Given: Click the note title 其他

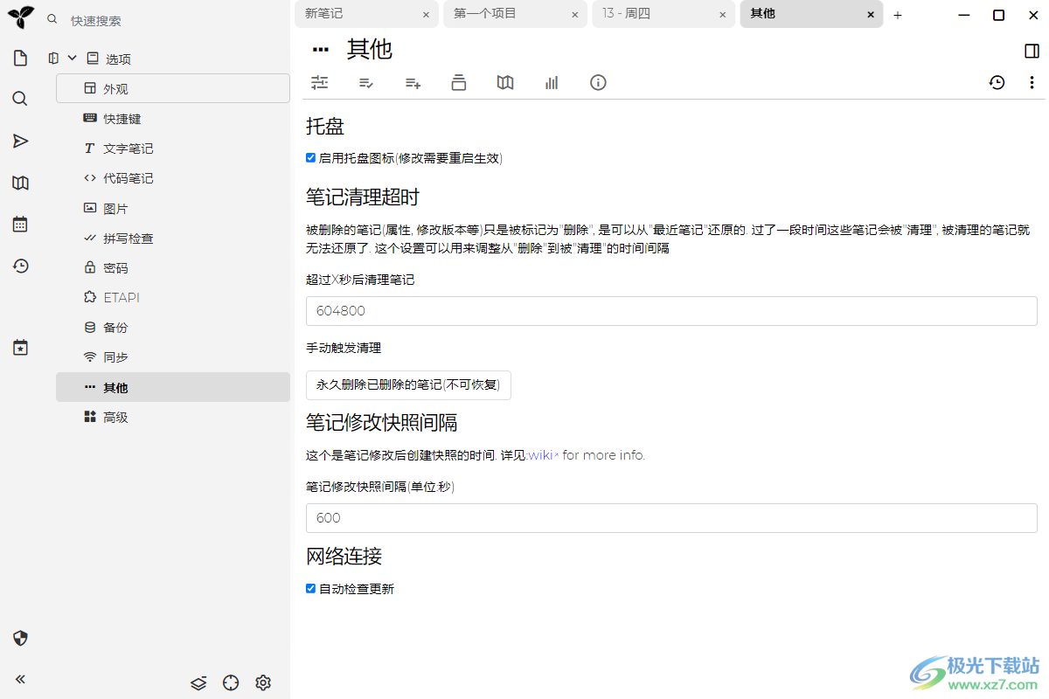Looking at the screenshot, I should (x=370, y=50).
